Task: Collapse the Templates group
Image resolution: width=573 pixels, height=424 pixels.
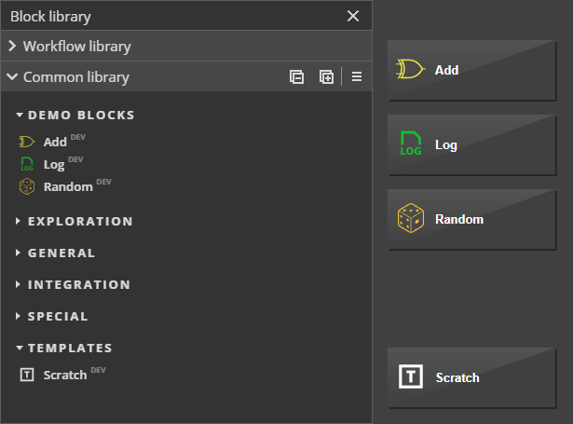Action: 20,349
